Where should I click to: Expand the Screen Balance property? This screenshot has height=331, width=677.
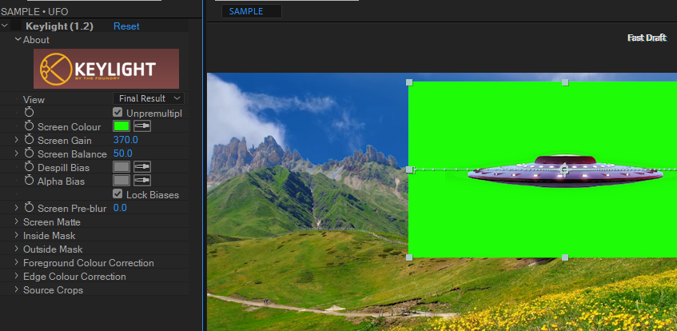coord(17,154)
